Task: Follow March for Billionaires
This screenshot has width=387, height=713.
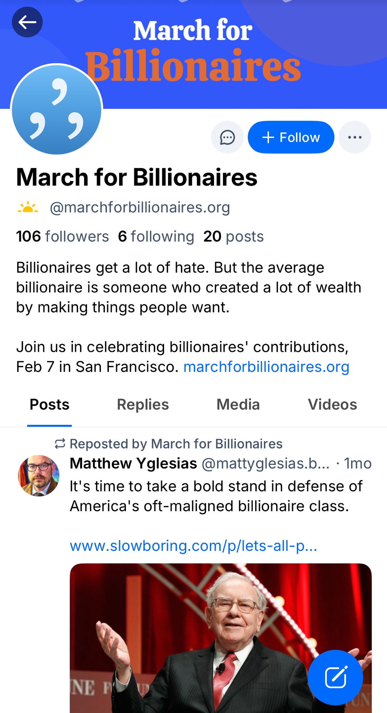Action: coord(291,137)
